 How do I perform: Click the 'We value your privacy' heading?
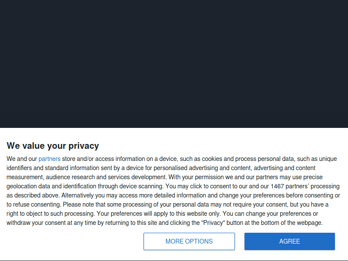coord(53,146)
